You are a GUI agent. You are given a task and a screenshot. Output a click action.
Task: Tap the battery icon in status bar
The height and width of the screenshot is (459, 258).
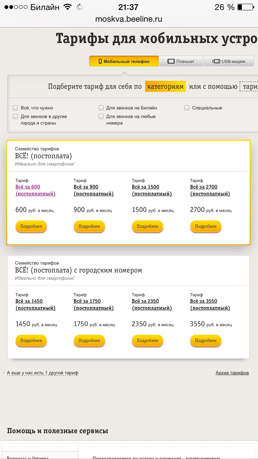tap(245, 7)
